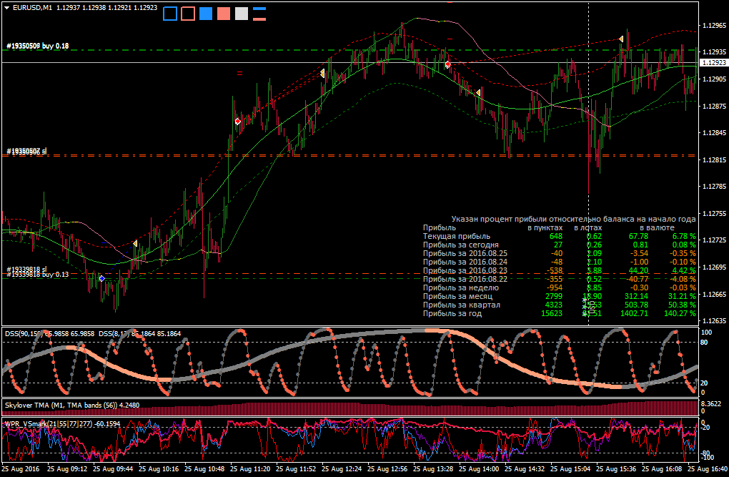Click the 'в лотах' column header
Screen dimensions: 729x477
tap(587, 228)
